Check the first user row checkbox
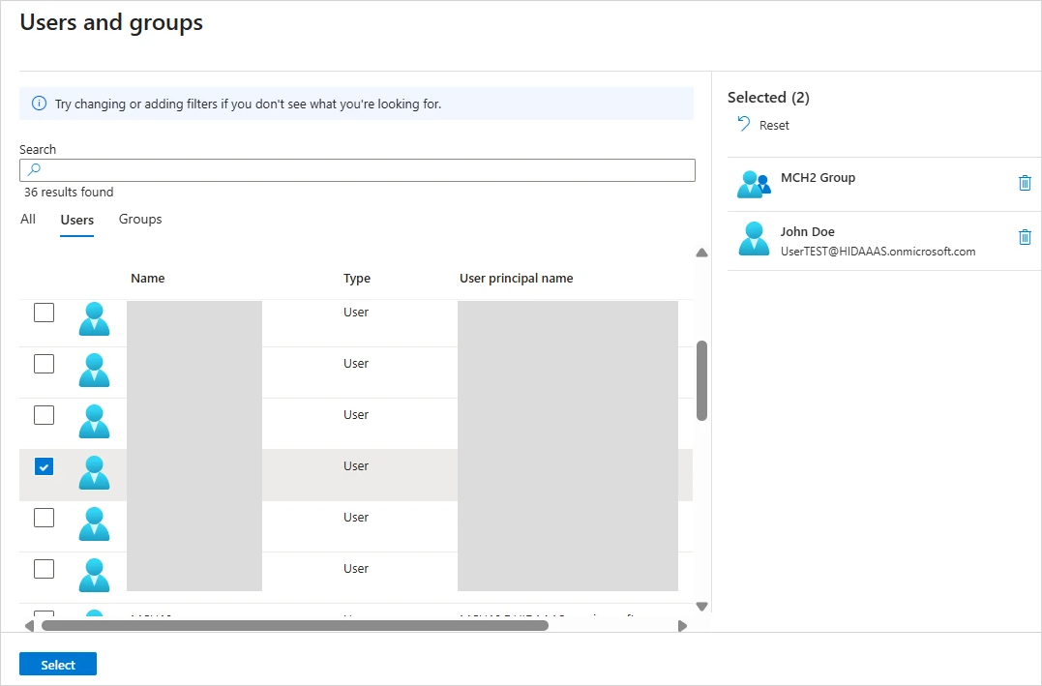The width and height of the screenshot is (1042, 686). click(x=44, y=313)
